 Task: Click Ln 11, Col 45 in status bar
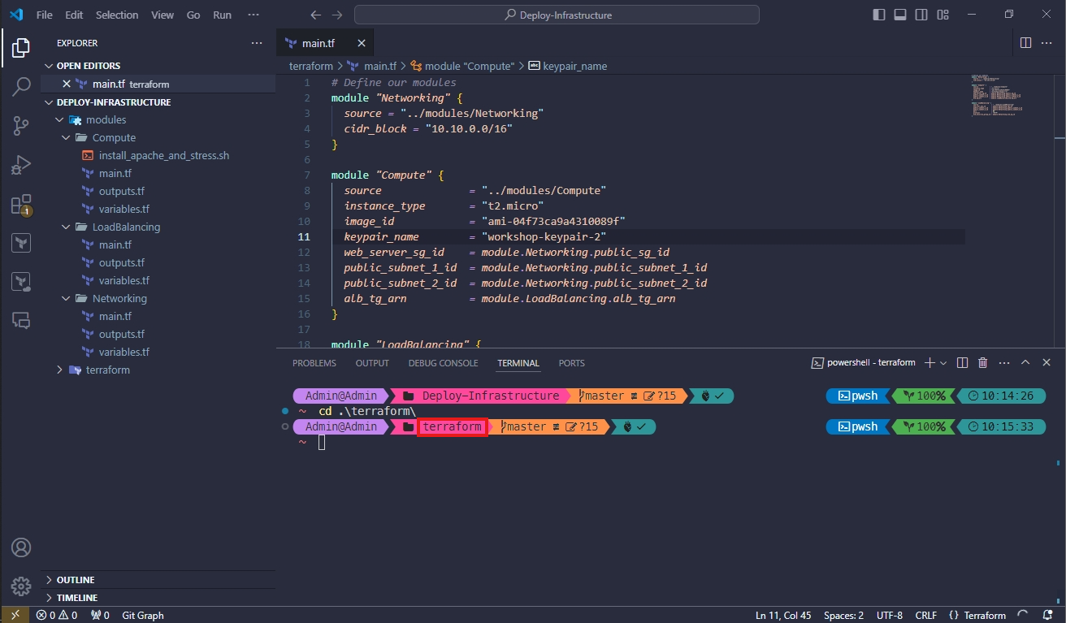[783, 615]
